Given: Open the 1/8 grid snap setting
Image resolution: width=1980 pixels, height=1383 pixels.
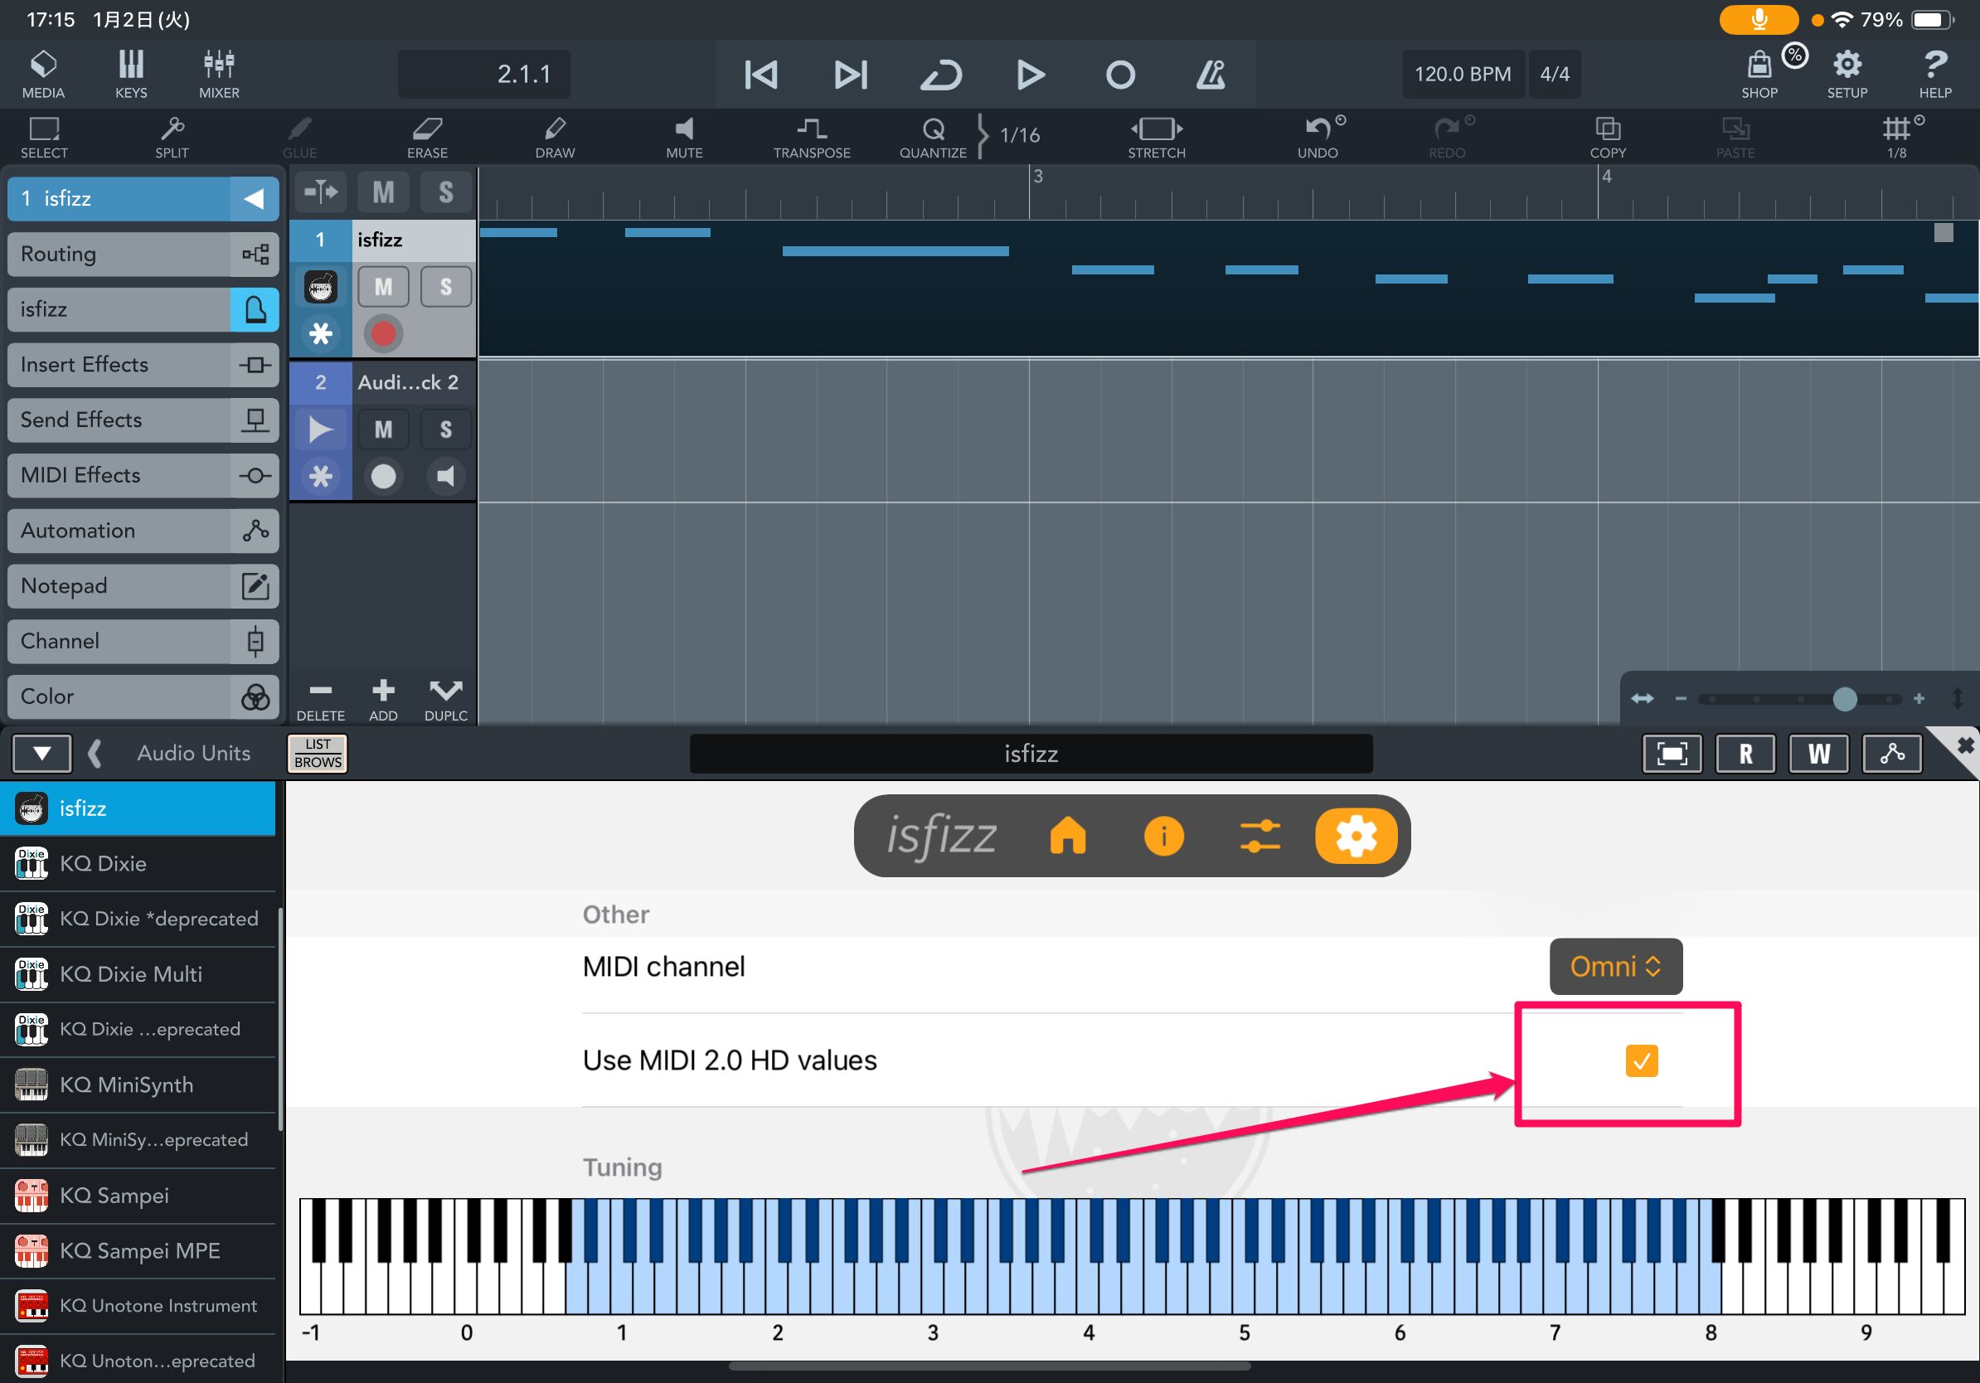Looking at the screenshot, I should [1897, 137].
